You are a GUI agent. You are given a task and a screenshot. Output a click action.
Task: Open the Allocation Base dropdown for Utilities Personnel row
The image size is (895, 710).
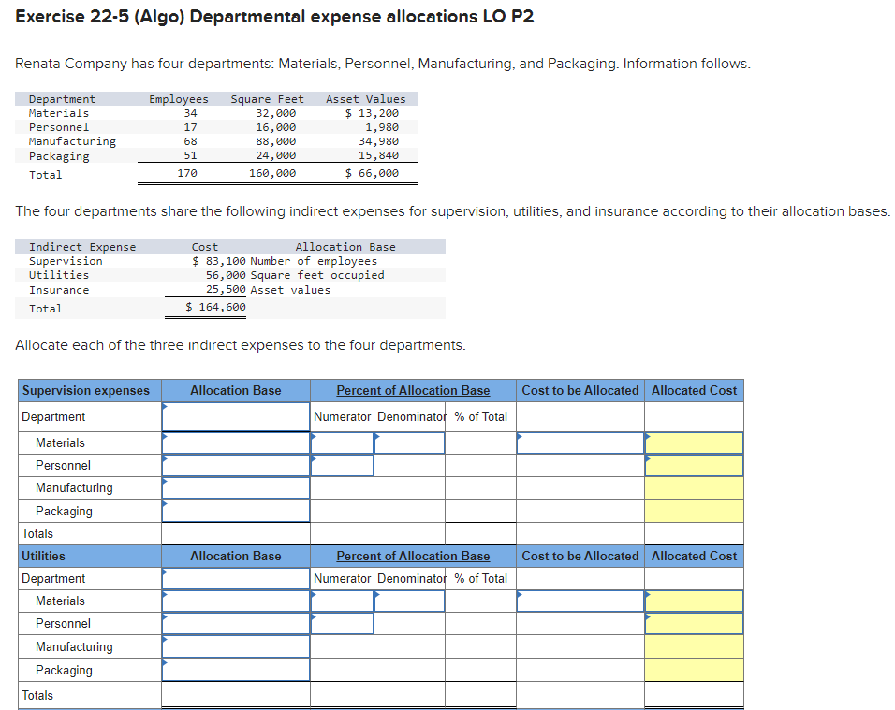[234, 623]
